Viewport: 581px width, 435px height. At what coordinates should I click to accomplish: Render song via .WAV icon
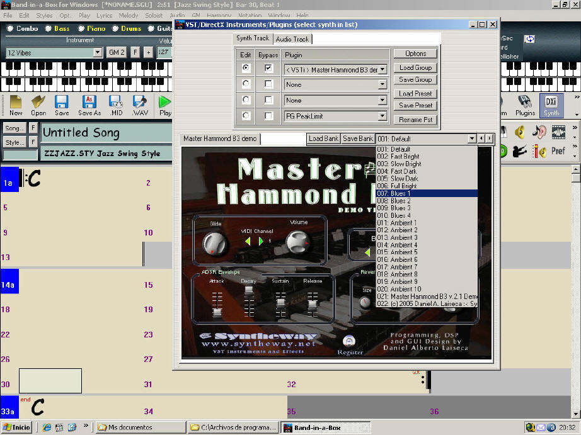(x=140, y=106)
